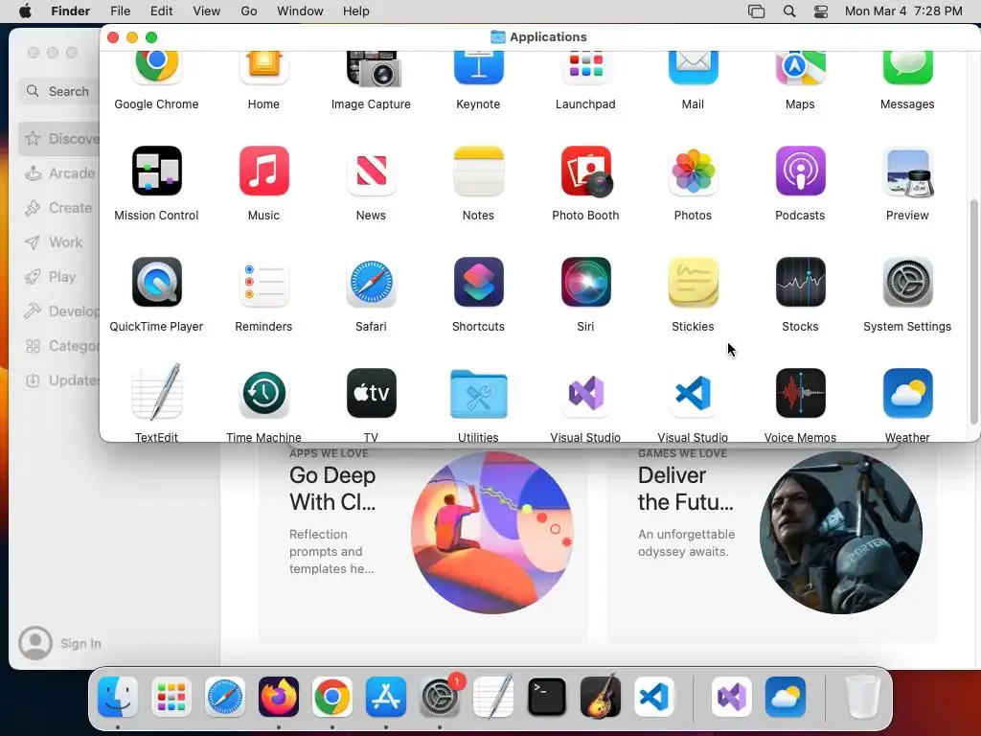The image size is (981, 736).
Task: Open GarageBand from the Dock
Action: pos(601,696)
